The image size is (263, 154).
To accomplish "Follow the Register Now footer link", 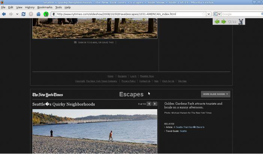I will tap(147, 76).
